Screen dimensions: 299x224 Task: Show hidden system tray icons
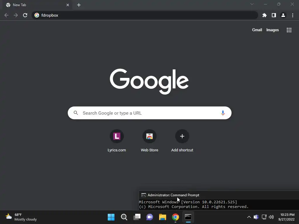(249, 217)
